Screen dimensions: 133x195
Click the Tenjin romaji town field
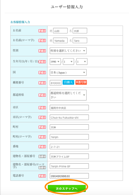coord(69,137)
